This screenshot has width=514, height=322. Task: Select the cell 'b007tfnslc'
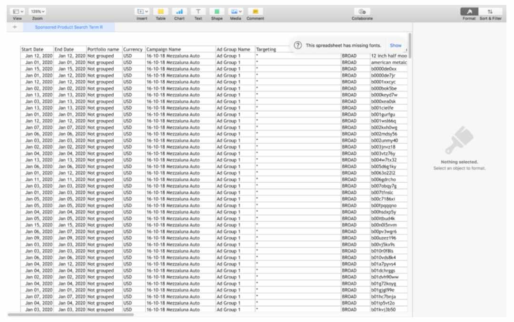pos(389,192)
